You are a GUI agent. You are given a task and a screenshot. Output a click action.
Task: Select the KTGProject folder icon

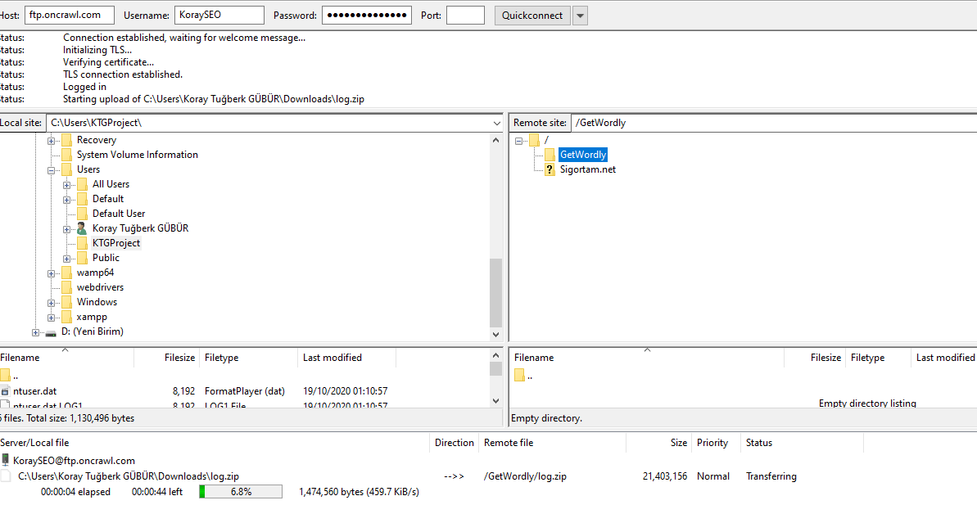point(82,243)
